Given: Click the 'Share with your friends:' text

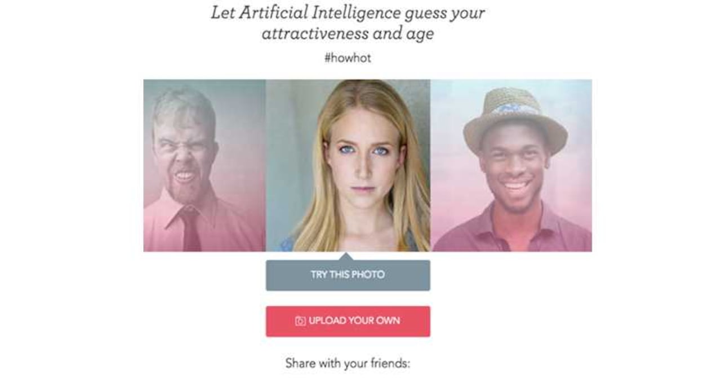Looking at the screenshot, I should (348, 363).
